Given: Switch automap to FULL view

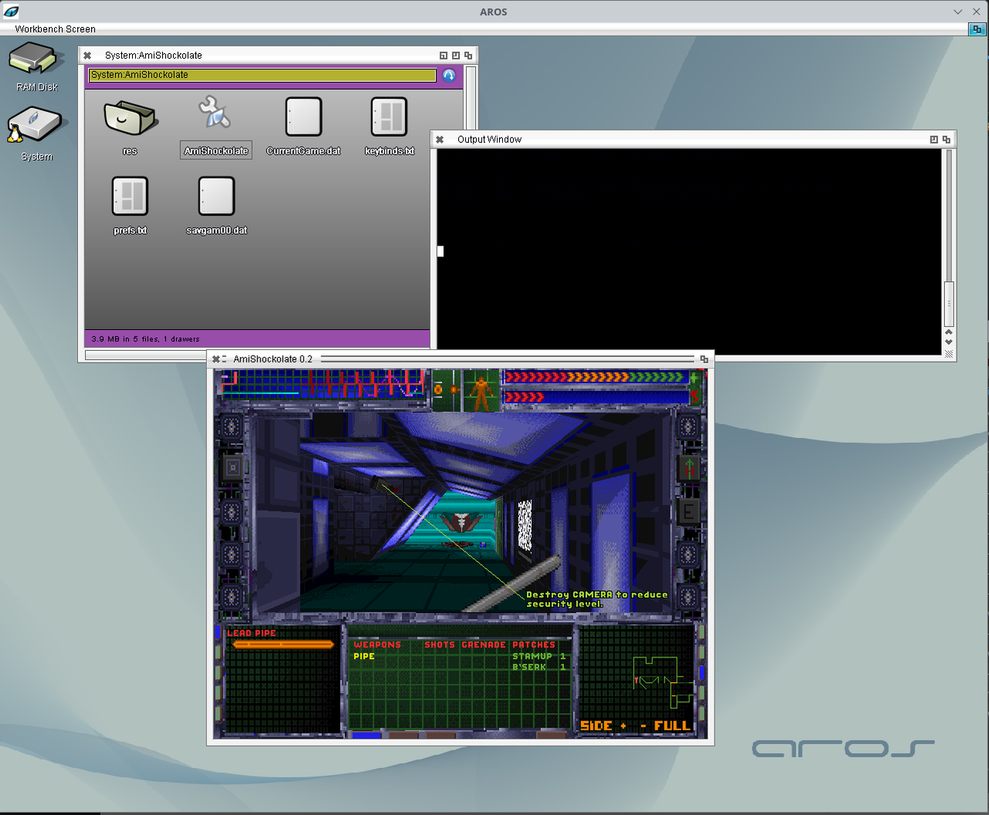Looking at the screenshot, I should (672, 725).
